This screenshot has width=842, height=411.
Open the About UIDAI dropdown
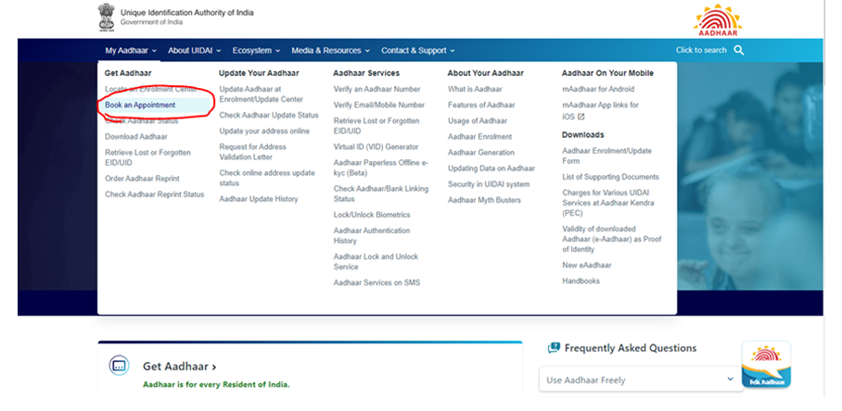195,50
